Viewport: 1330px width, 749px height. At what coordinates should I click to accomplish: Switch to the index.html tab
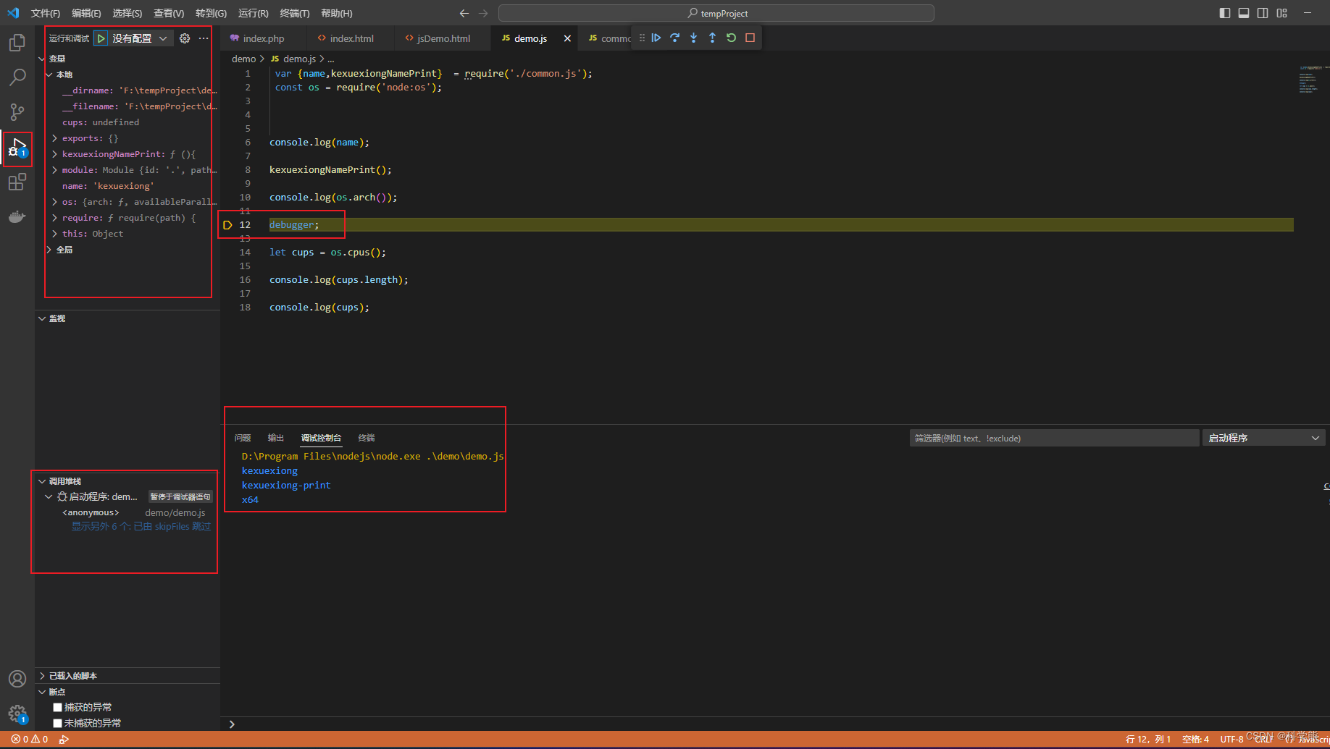click(x=351, y=38)
